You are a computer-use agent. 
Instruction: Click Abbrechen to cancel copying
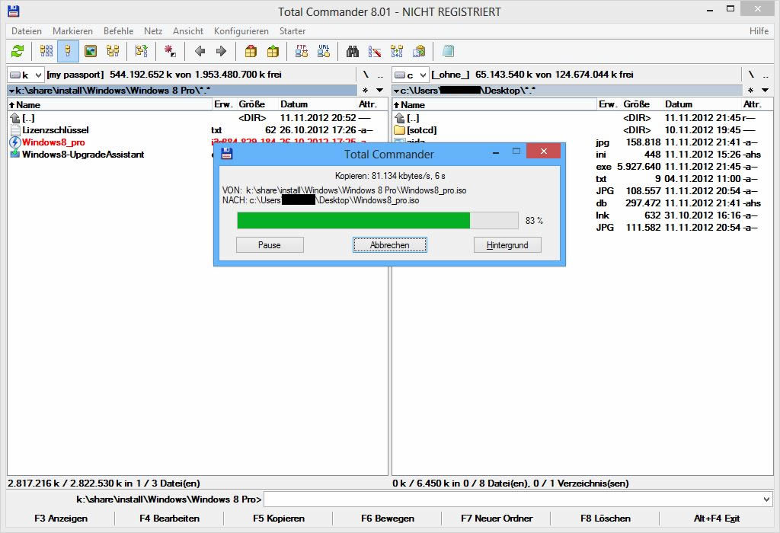(390, 245)
